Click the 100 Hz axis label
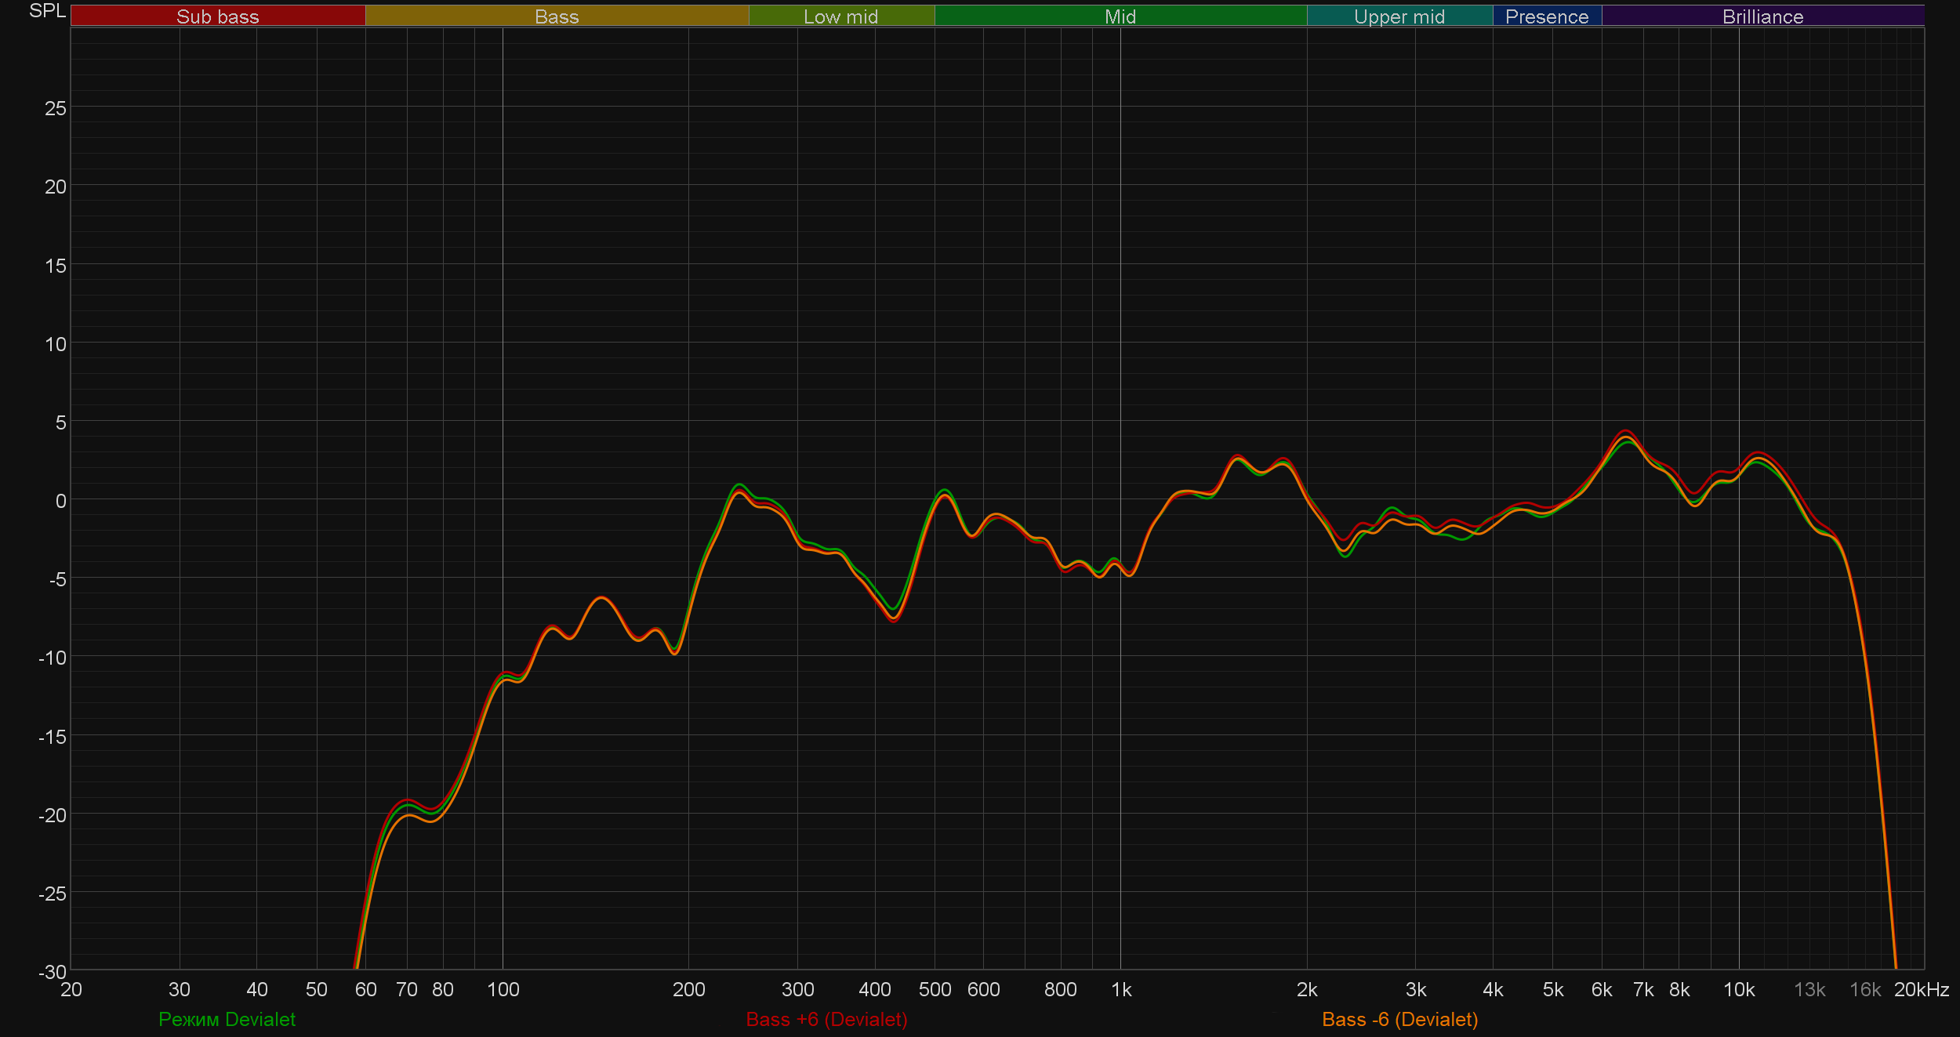The width and height of the screenshot is (1960, 1037). (503, 990)
